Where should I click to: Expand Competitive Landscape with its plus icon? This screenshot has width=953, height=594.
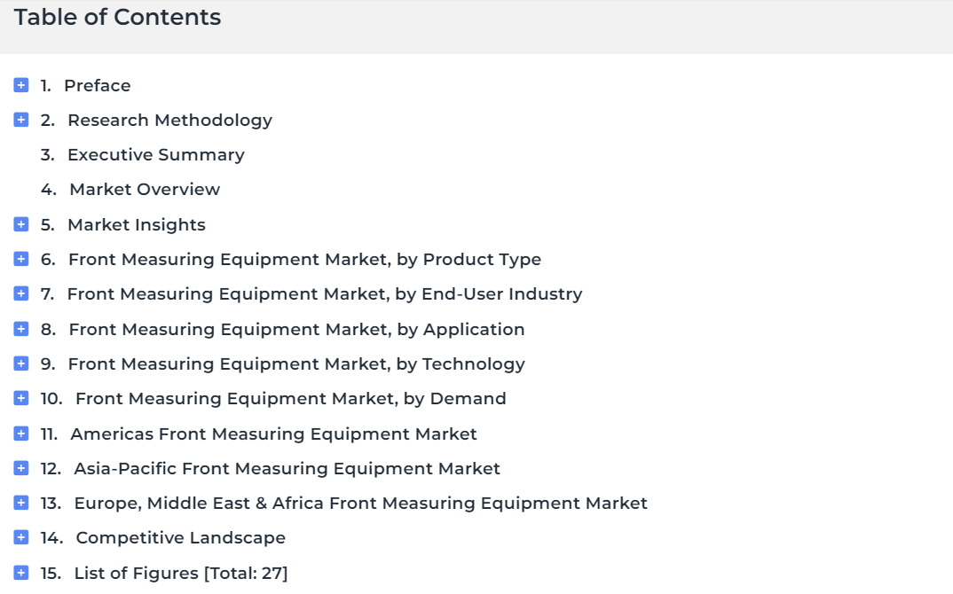(20, 537)
